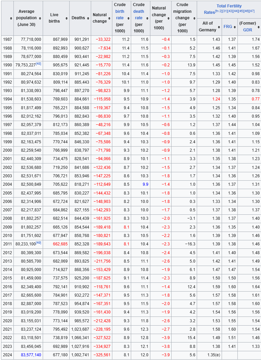Select population value 82,057,379

coord(31,125)
